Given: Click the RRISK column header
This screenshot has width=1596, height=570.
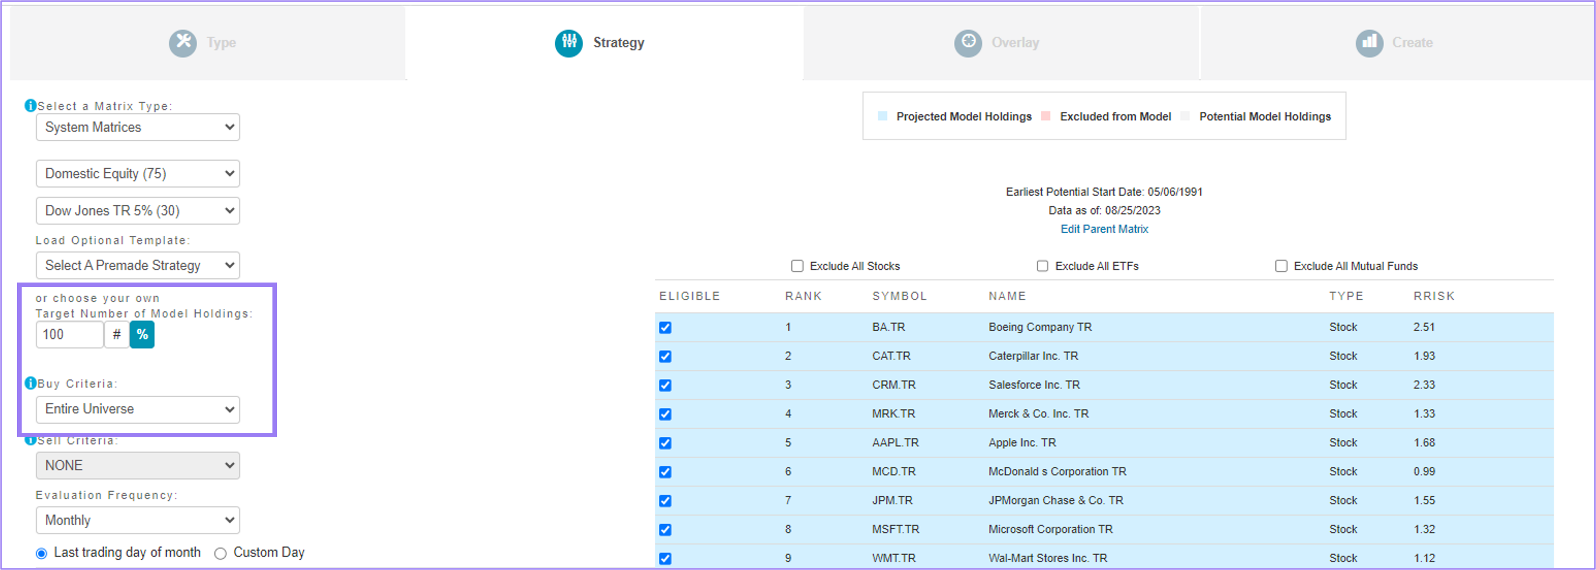Looking at the screenshot, I should click(x=1434, y=296).
